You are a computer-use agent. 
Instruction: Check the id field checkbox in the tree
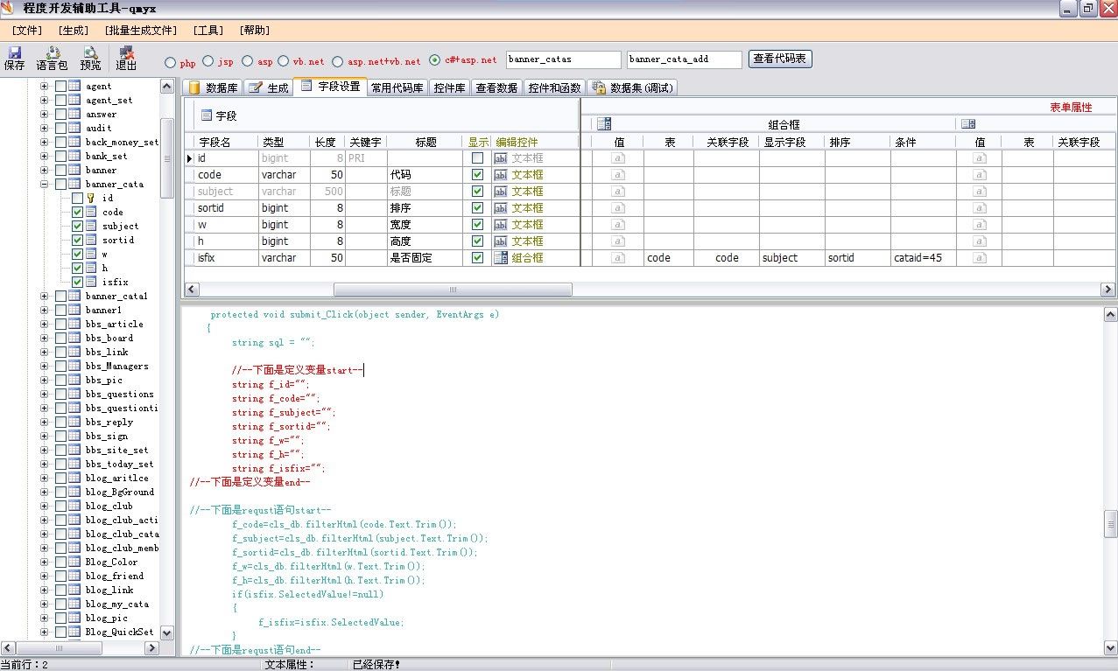[78, 198]
